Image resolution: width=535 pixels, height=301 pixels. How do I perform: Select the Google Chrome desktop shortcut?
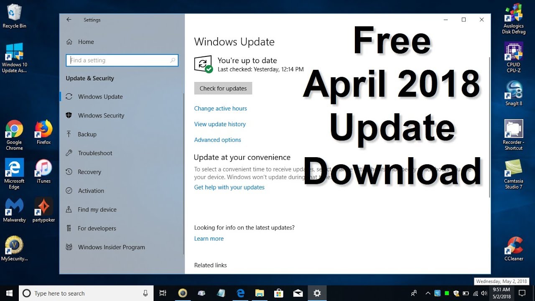tap(14, 135)
